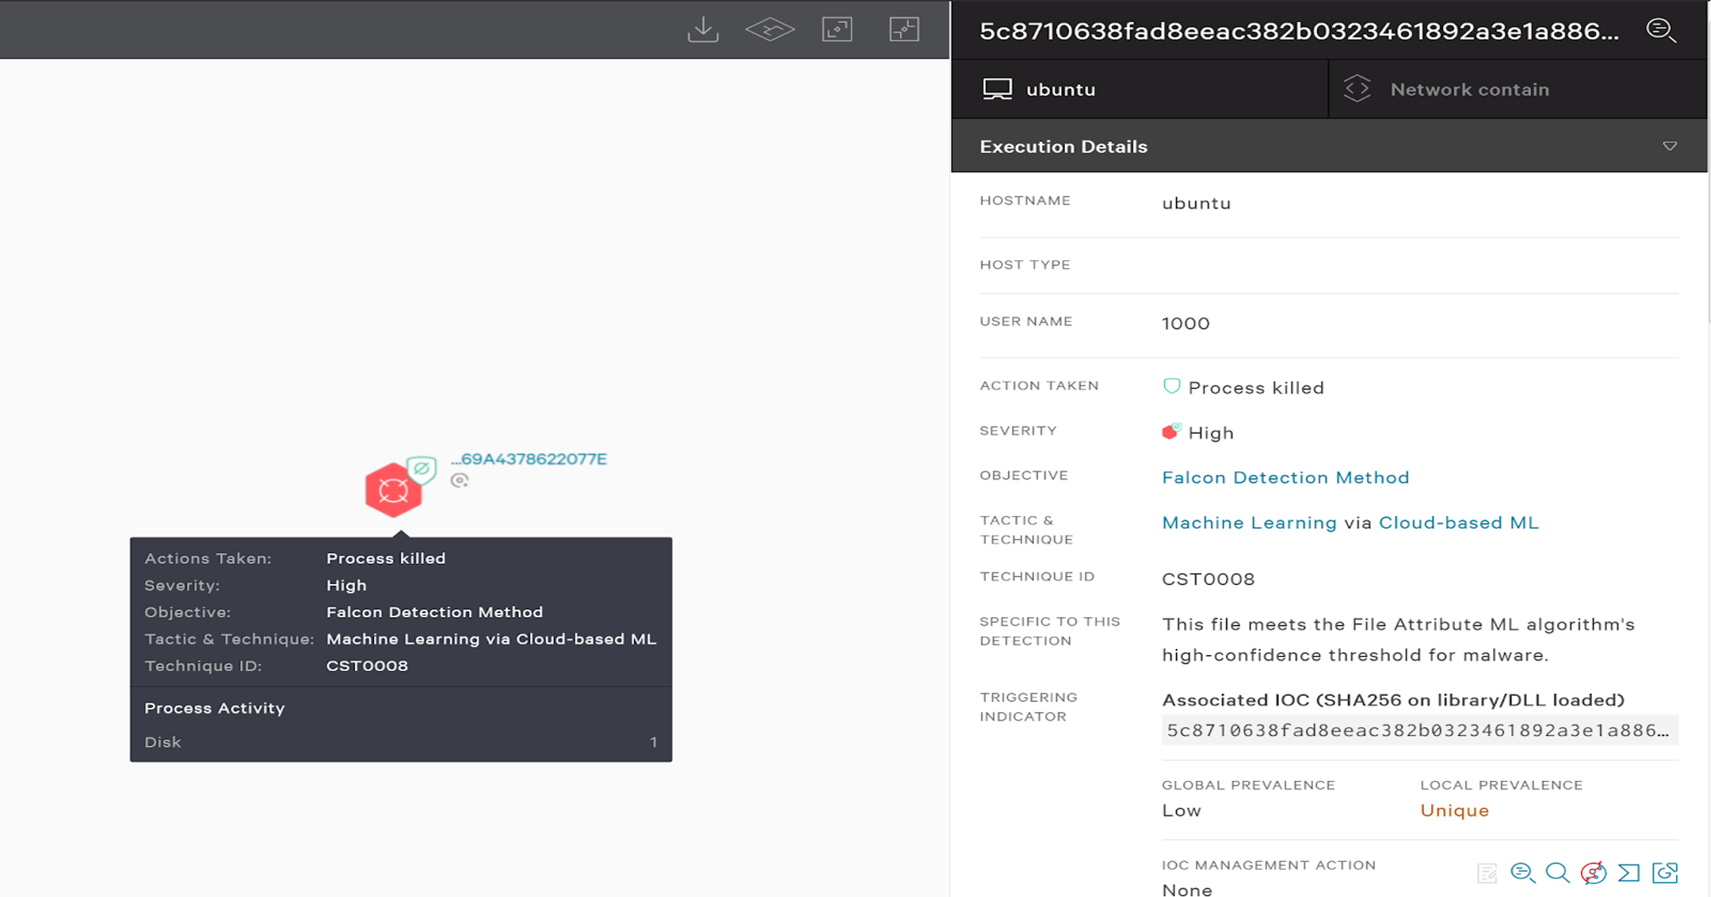Click the None IOC management action value
The width and height of the screenshot is (1711, 897).
(1187, 890)
